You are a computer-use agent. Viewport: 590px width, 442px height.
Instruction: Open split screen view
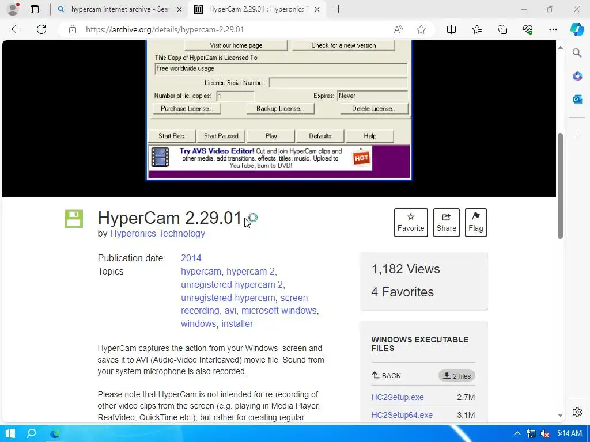tap(451, 29)
